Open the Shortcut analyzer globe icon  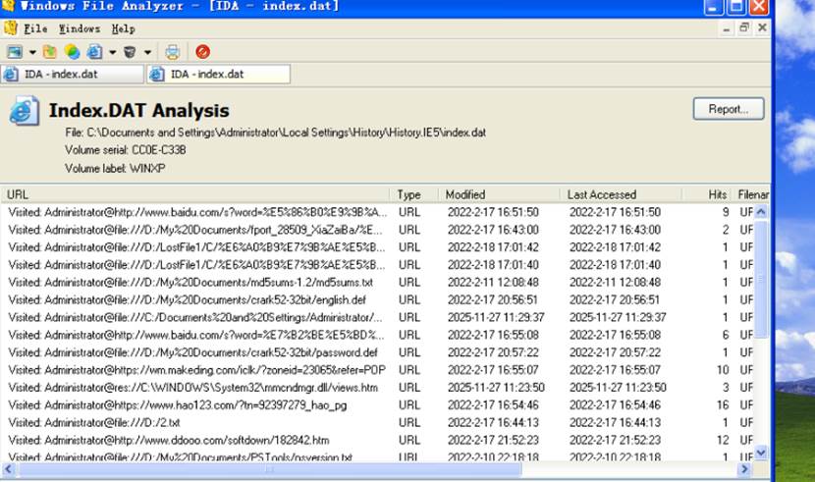point(72,52)
